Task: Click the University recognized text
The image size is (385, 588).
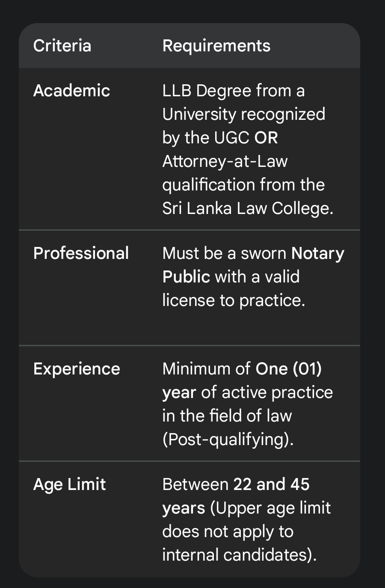Action: 243,114
